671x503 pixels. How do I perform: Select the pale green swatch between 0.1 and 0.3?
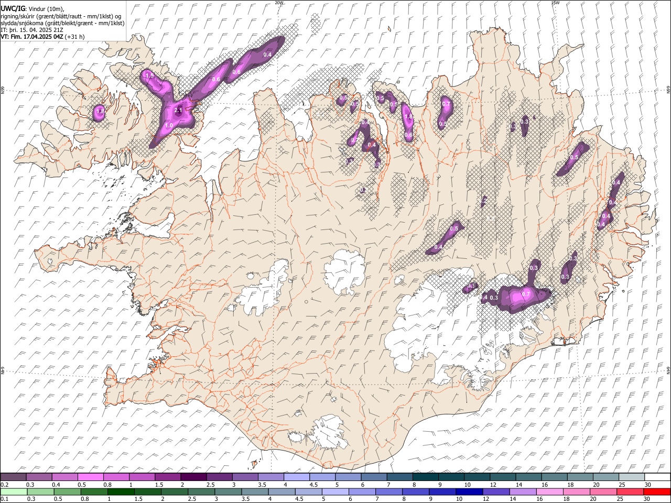click(x=14, y=492)
